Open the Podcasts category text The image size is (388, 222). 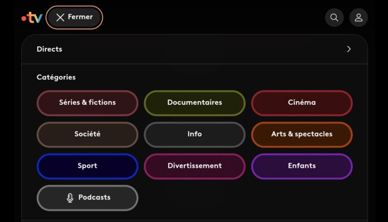94,197
